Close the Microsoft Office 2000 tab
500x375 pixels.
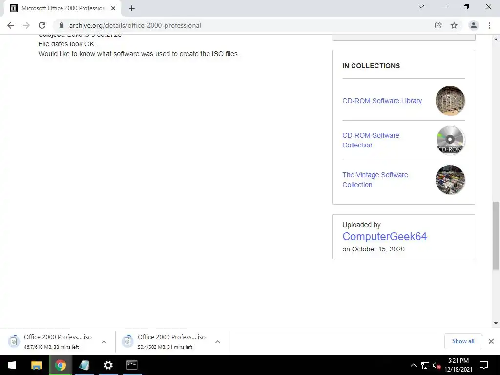(x=113, y=8)
